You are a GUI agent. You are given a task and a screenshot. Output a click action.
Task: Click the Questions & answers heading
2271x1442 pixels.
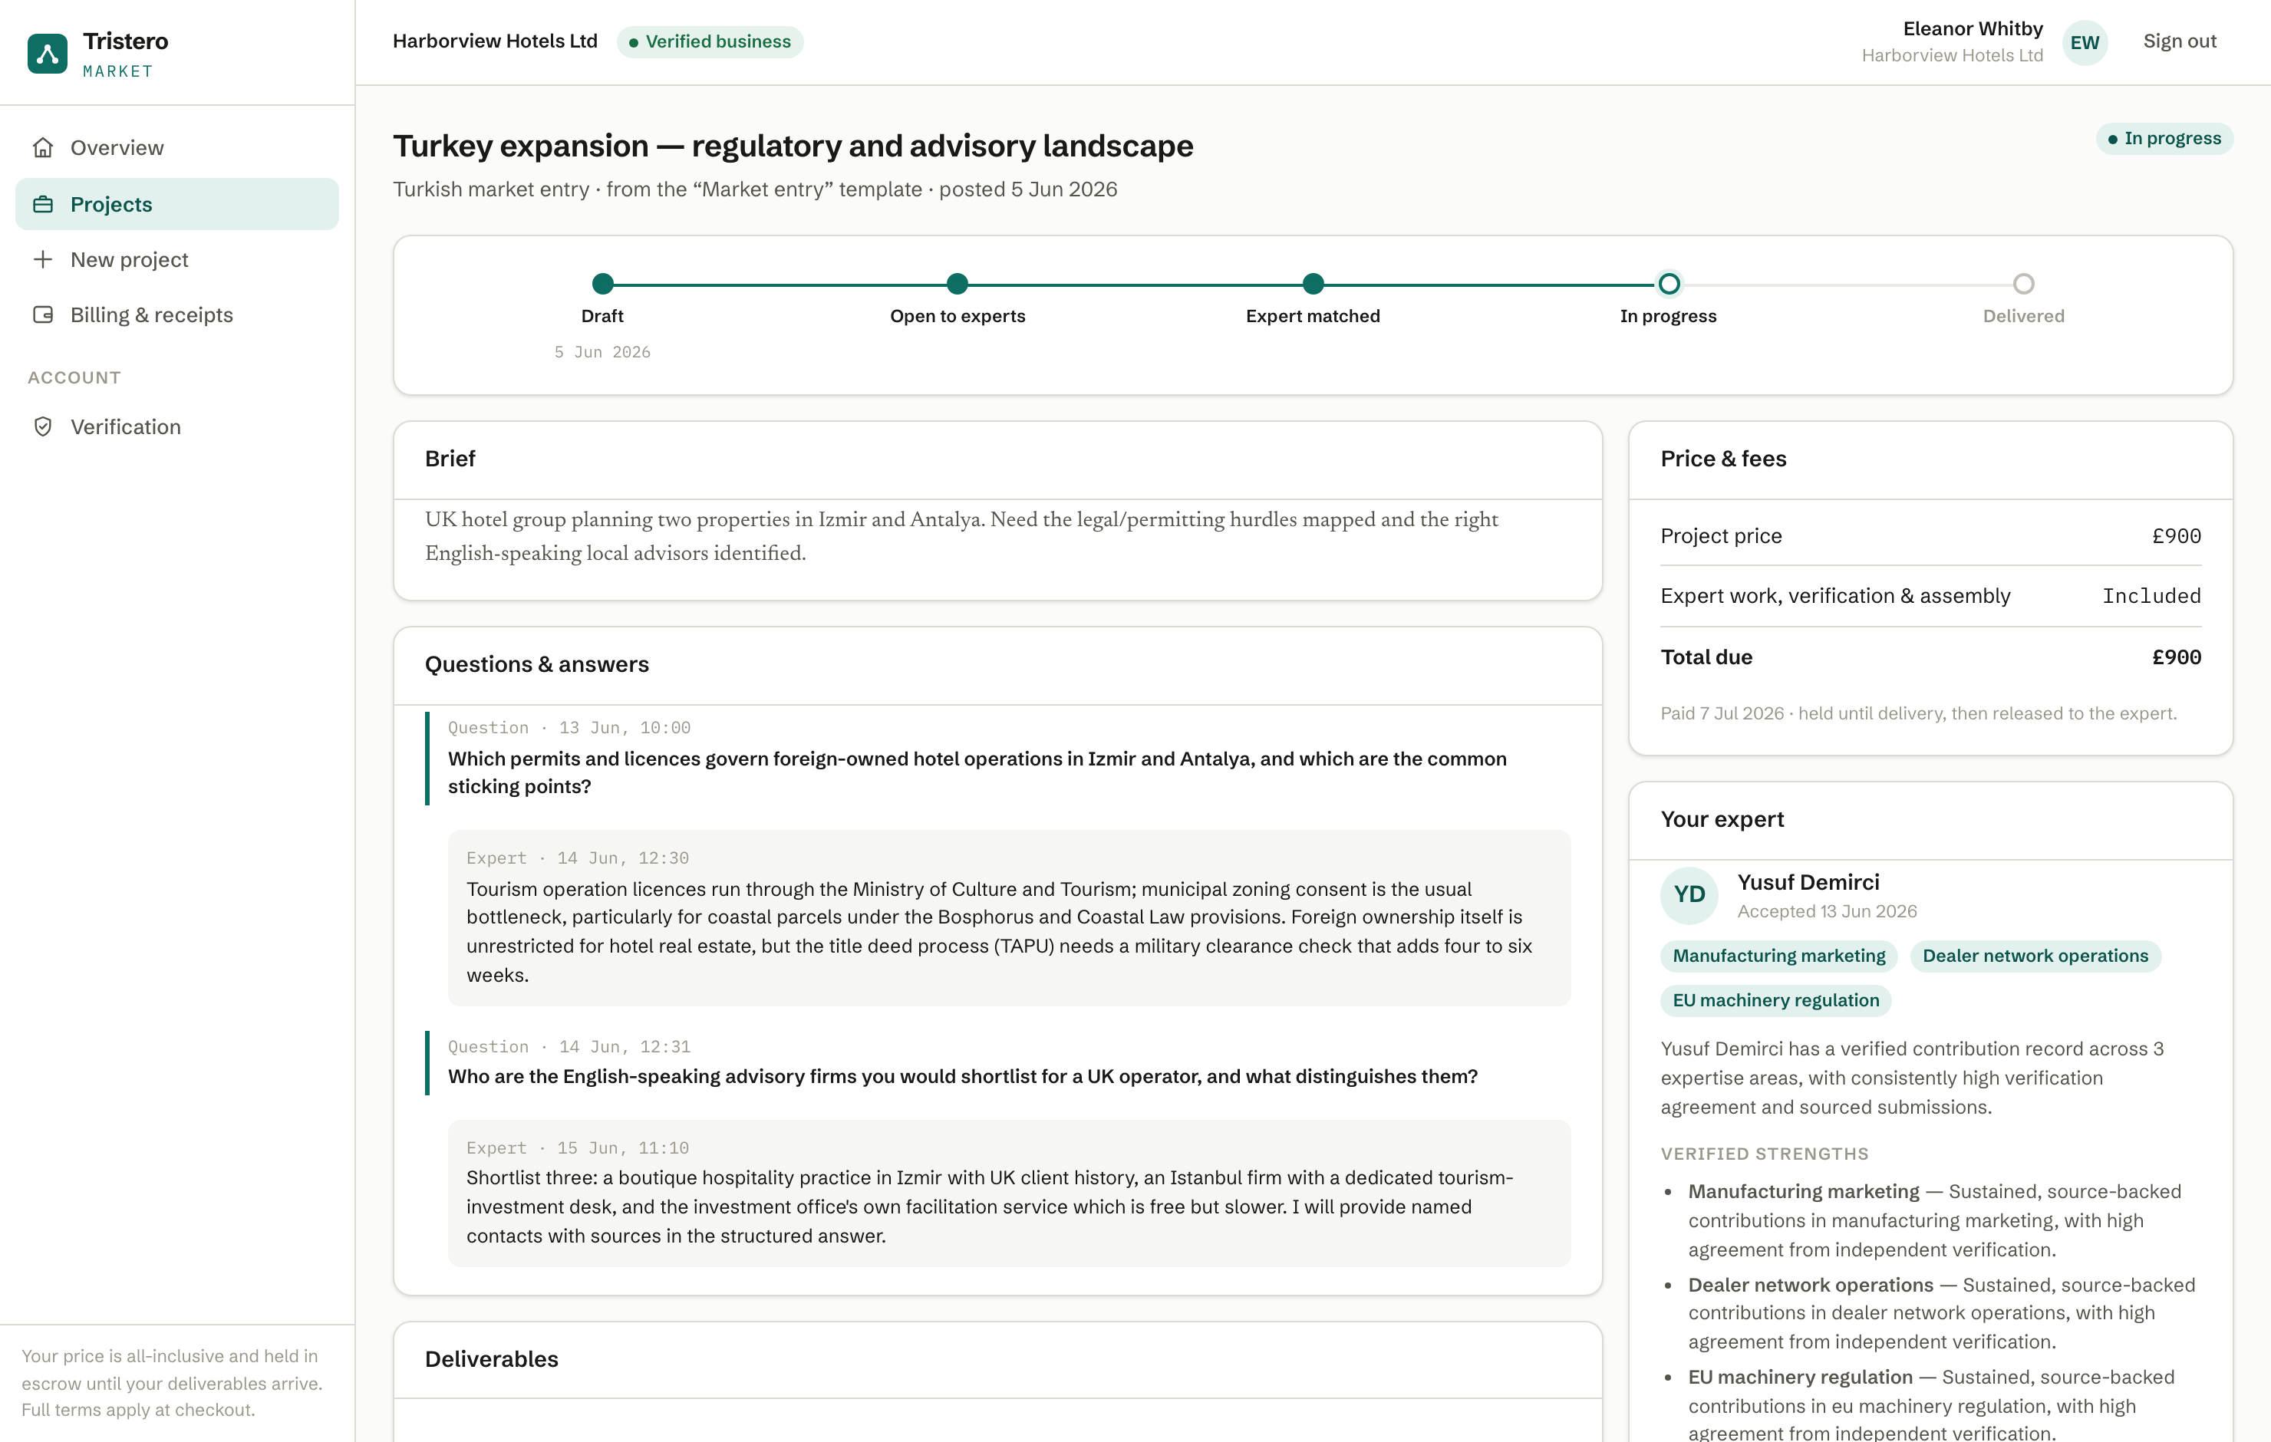(536, 664)
